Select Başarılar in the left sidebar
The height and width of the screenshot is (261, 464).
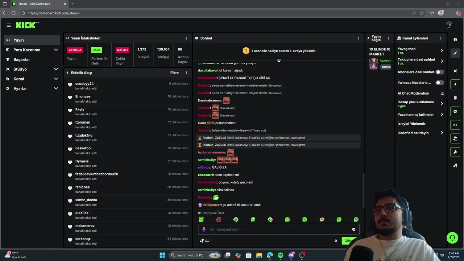(32, 59)
